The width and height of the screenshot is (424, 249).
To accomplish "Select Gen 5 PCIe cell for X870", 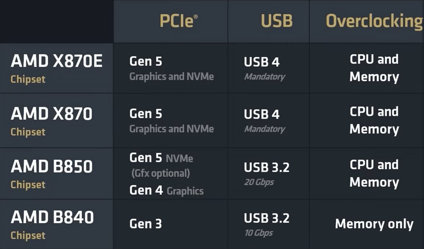I will [x=171, y=120].
